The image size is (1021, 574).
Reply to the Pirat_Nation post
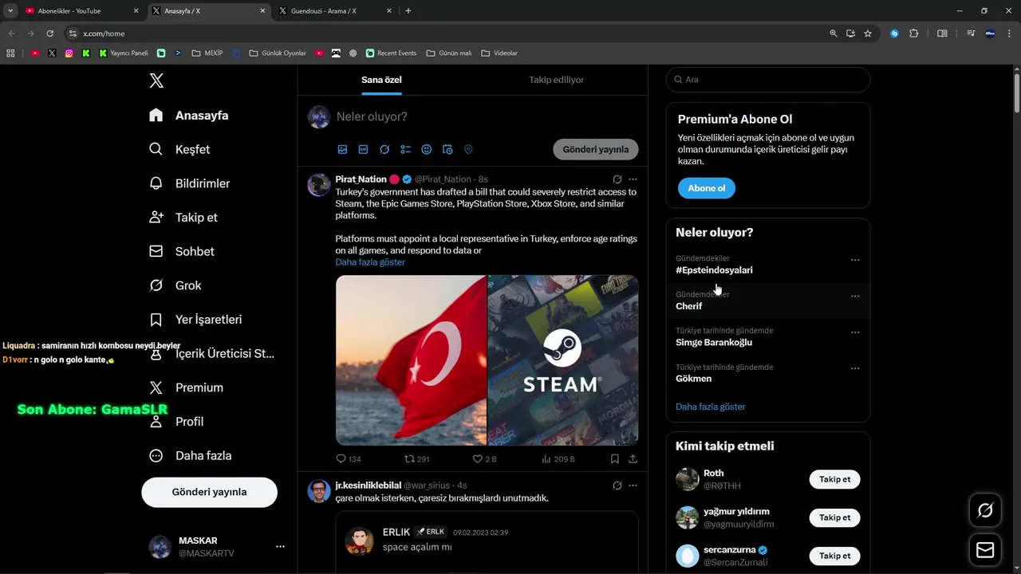pos(349,459)
